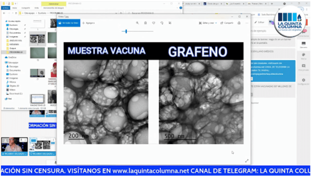Click the print icon in Photos toolbar
The image size is (311, 177).
(x=239, y=23)
